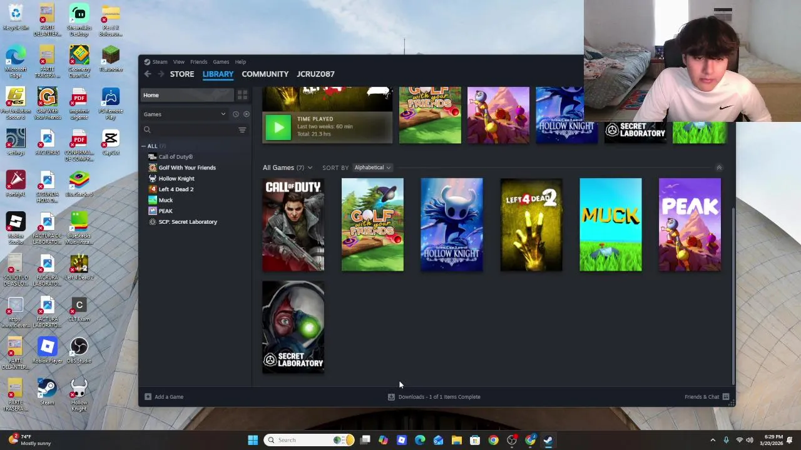Open Steam taskbar icon
The height and width of the screenshot is (450, 801).
click(548, 440)
